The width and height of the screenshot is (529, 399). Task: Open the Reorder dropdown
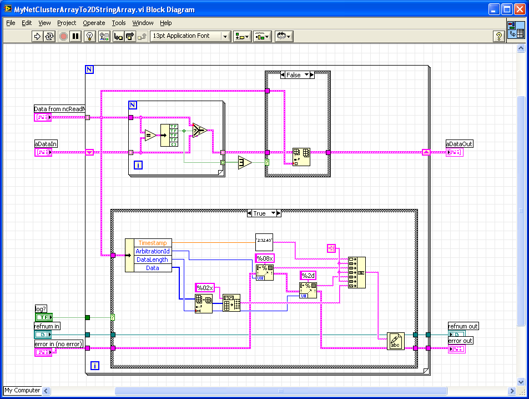[284, 36]
